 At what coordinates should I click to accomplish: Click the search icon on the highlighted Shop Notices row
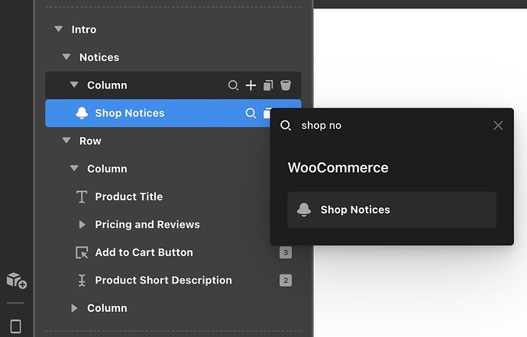(251, 114)
